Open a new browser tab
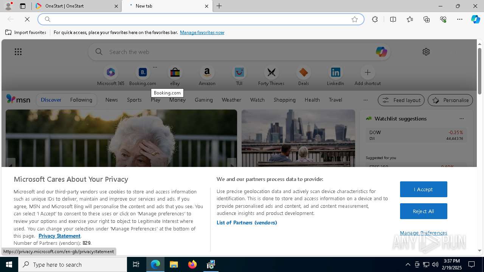The image size is (484, 272). (x=219, y=6)
